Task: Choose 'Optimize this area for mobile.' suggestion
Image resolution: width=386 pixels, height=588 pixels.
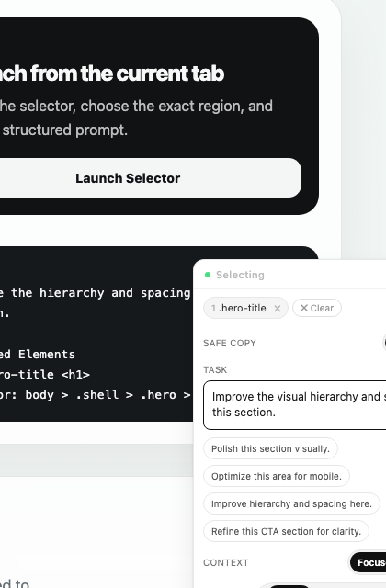Action: (x=277, y=476)
